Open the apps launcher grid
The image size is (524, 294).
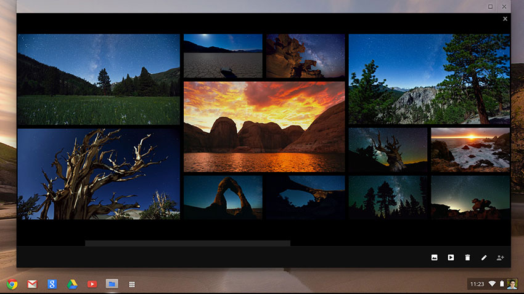(131, 284)
